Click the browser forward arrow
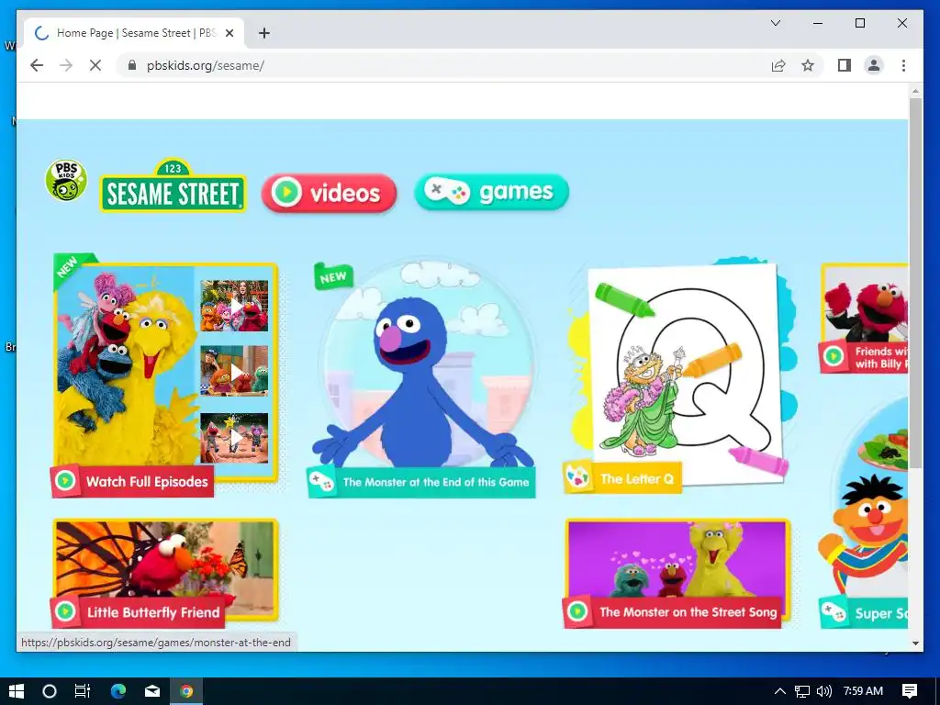This screenshot has height=705, width=940. (66, 65)
